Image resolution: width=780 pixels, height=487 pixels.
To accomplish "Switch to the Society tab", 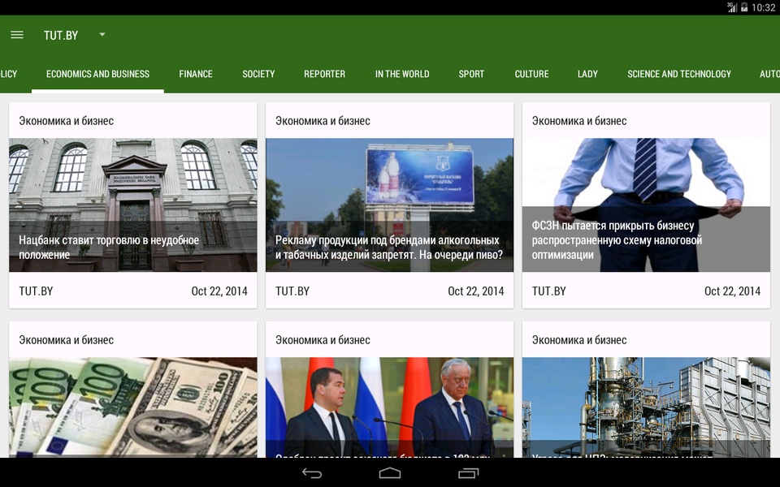I will click(258, 74).
